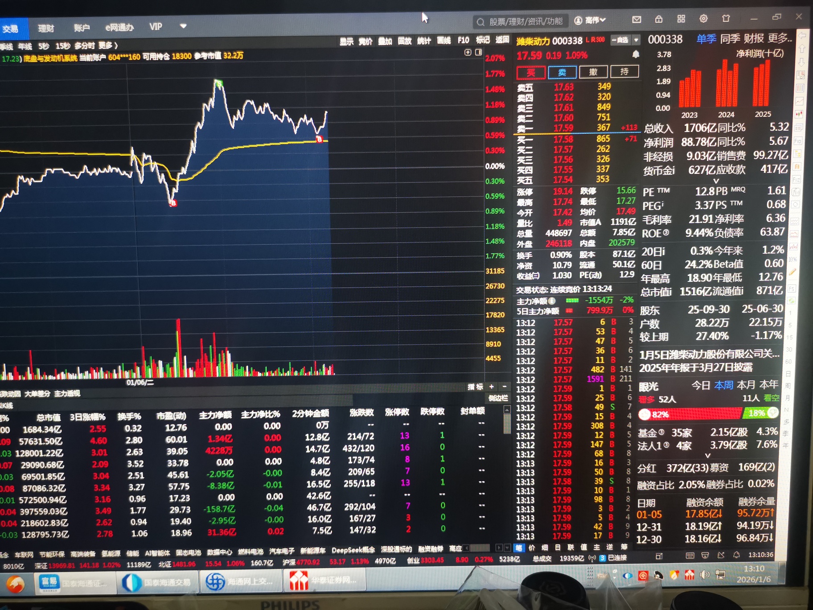
Task: Select 本月 in 眼光 sentiment panel
Action: coord(746,384)
